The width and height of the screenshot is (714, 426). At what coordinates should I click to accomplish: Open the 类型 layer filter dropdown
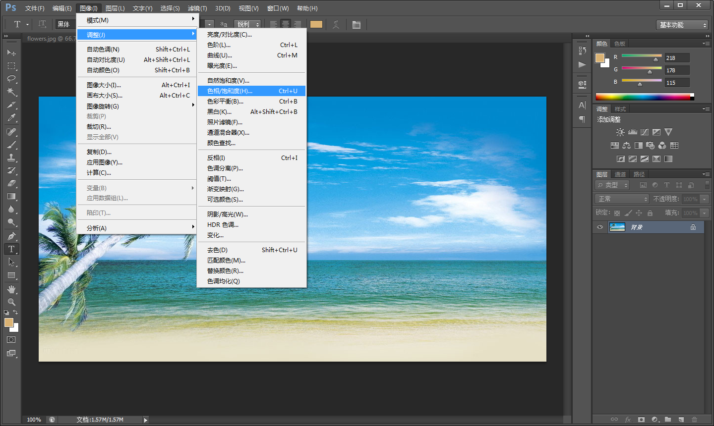point(612,185)
